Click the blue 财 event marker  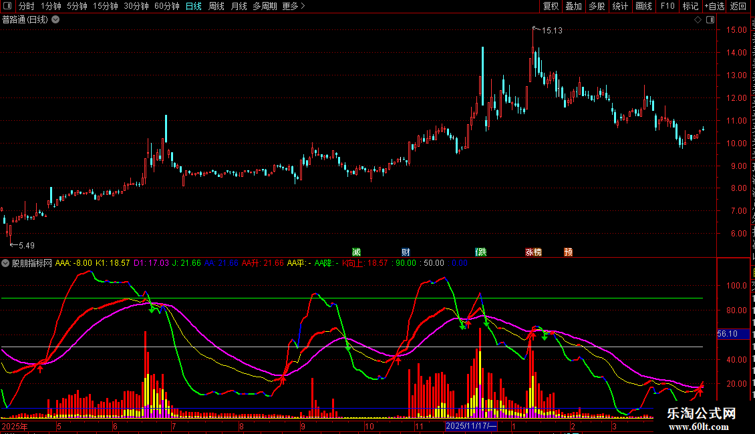click(406, 252)
